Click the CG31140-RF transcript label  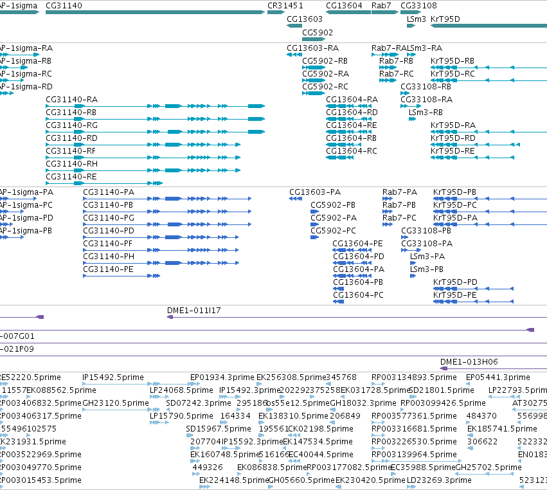click(x=71, y=151)
